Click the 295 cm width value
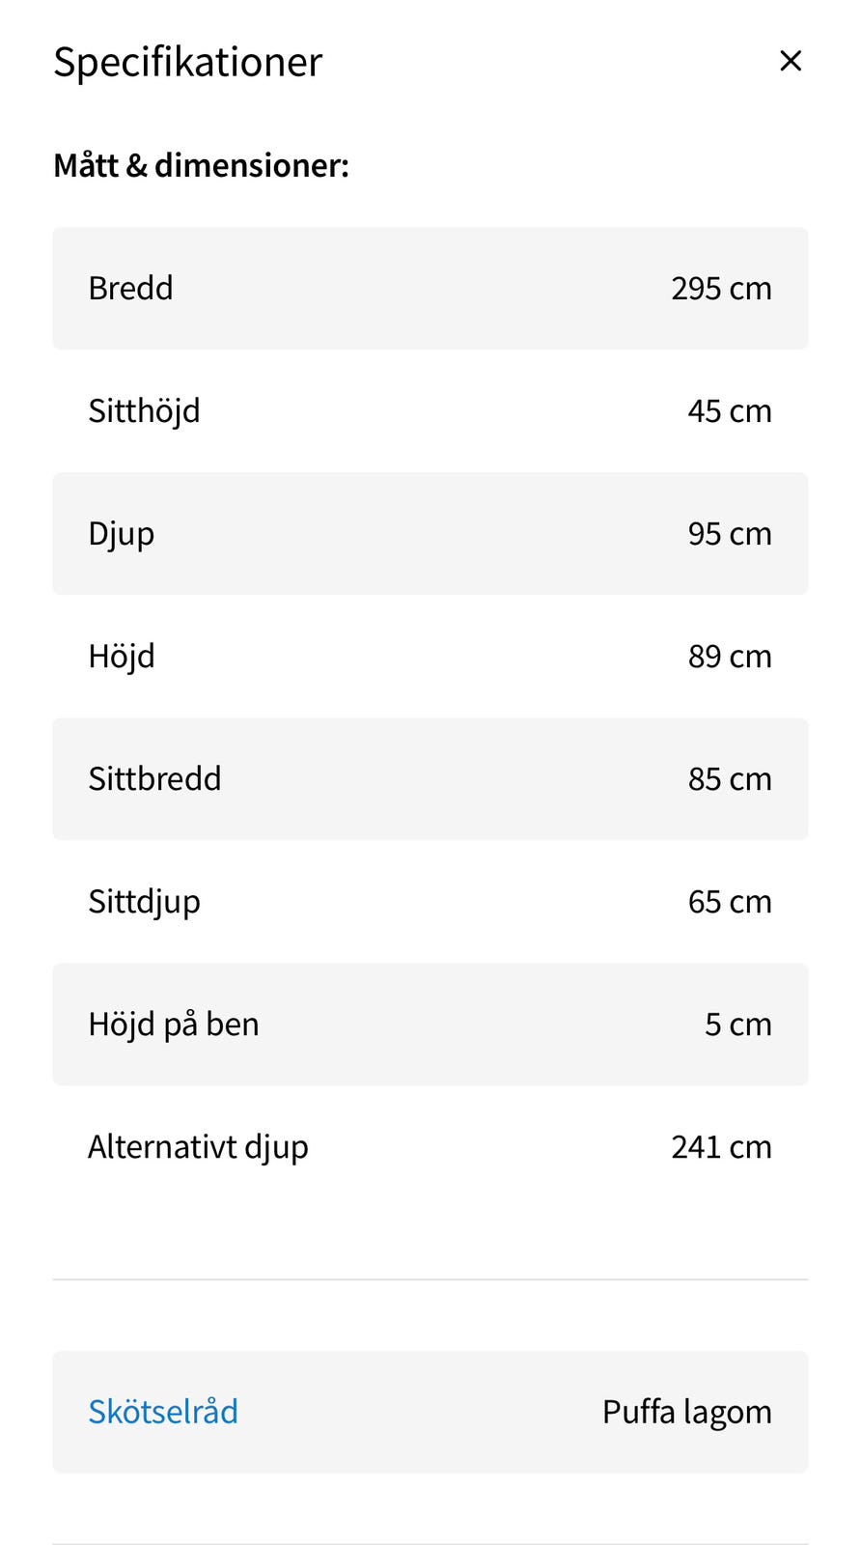The image size is (861, 1545). tap(721, 288)
